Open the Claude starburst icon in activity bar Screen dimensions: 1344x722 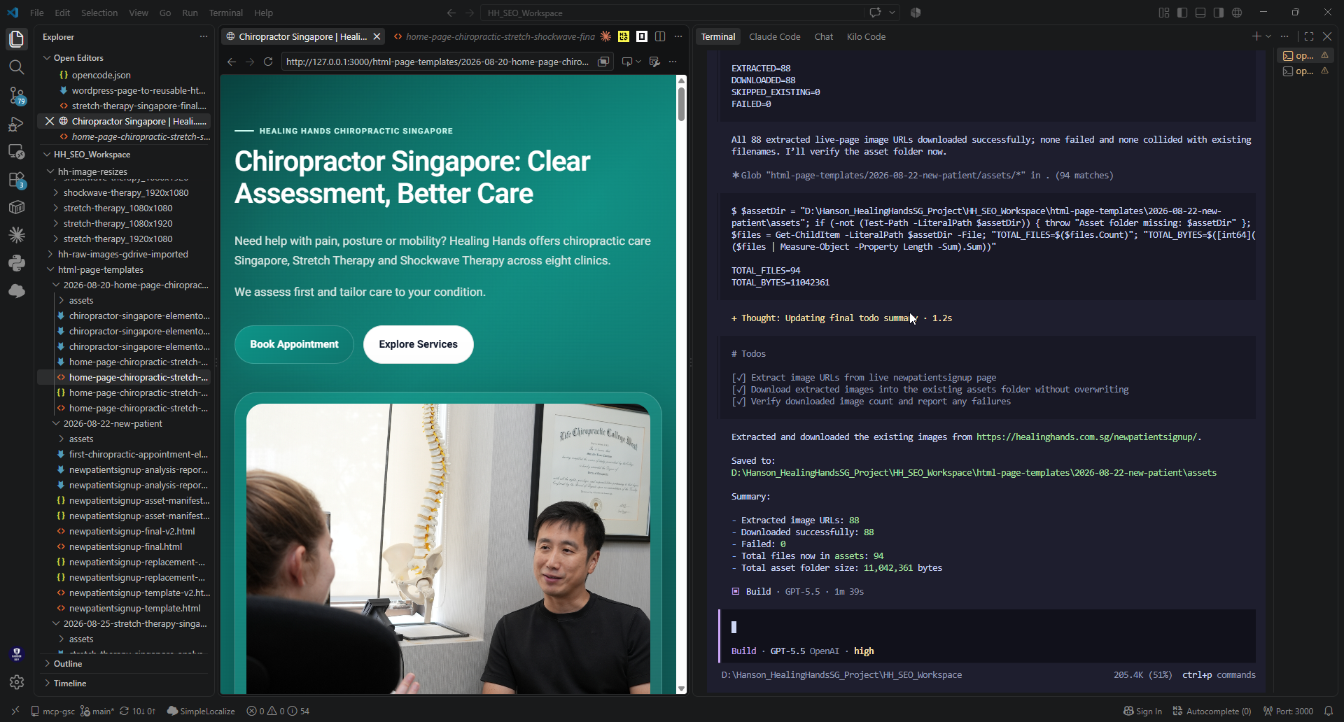pyautogui.click(x=17, y=235)
